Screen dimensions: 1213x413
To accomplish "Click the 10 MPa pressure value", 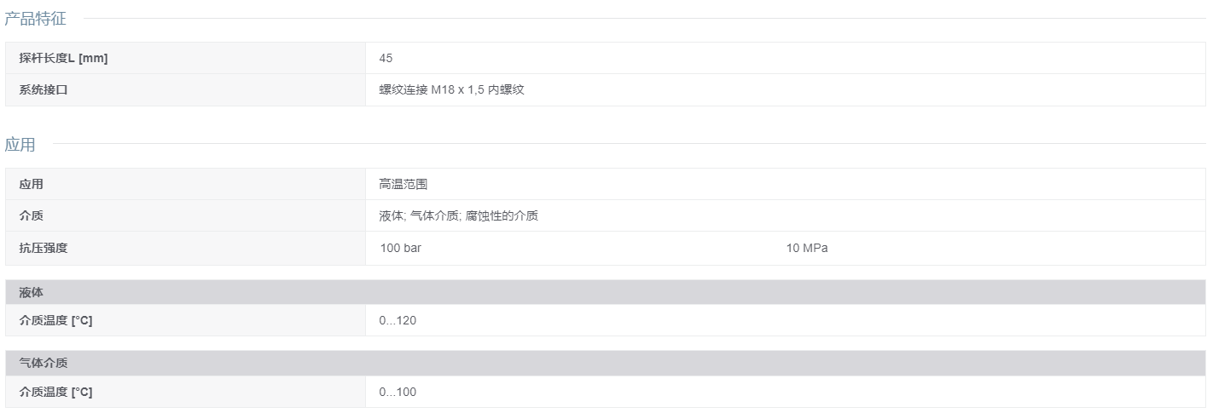I will pyautogui.click(x=807, y=248).
